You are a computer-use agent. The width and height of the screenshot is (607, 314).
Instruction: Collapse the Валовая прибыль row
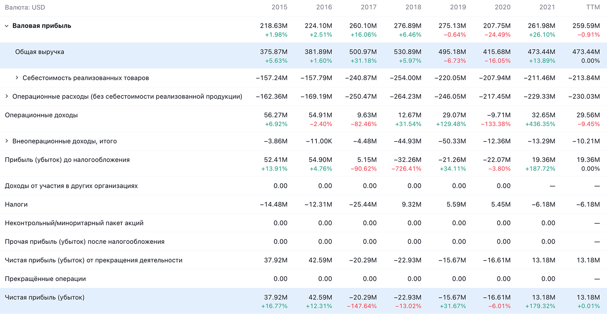pos(6,26)
